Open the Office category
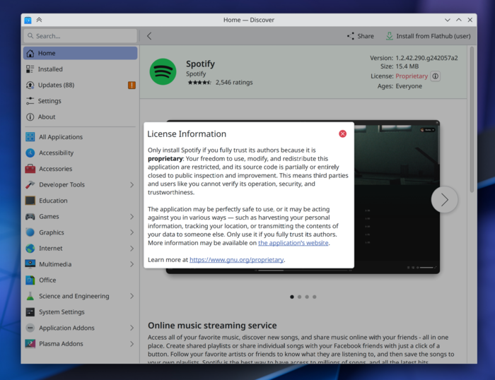This screenshot has height=380, width=495. (x=80, y=280)
